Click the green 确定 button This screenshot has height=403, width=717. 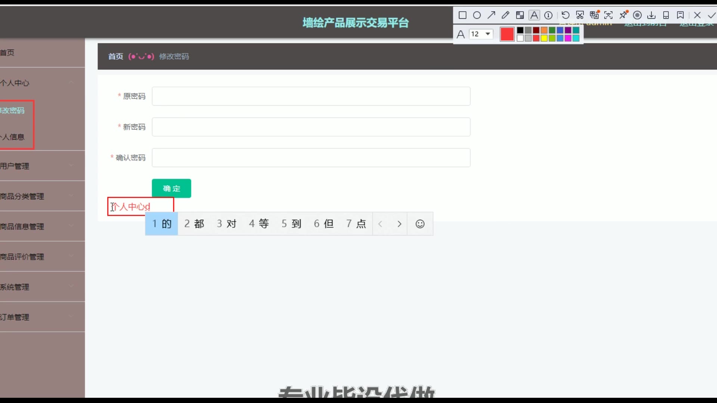click(x=171, y=188)
